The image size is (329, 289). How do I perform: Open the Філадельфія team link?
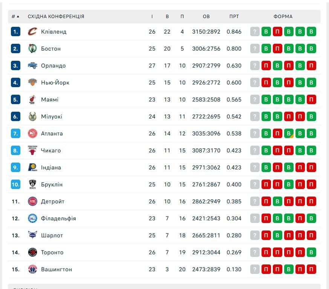coord(58,218)
